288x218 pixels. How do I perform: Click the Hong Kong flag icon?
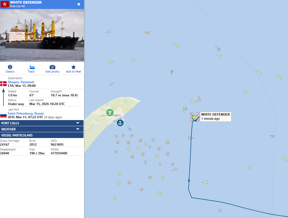pyautogui.click(x=5, y=4)
